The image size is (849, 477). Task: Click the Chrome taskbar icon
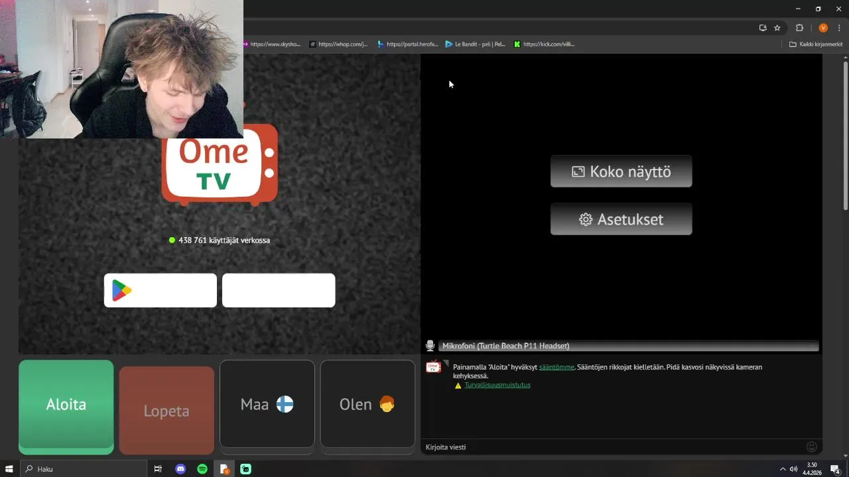224,469
